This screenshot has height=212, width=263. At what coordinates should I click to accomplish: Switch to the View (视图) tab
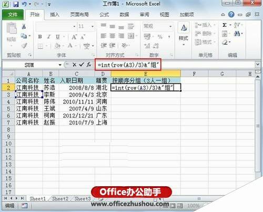(x=164, y=15)
